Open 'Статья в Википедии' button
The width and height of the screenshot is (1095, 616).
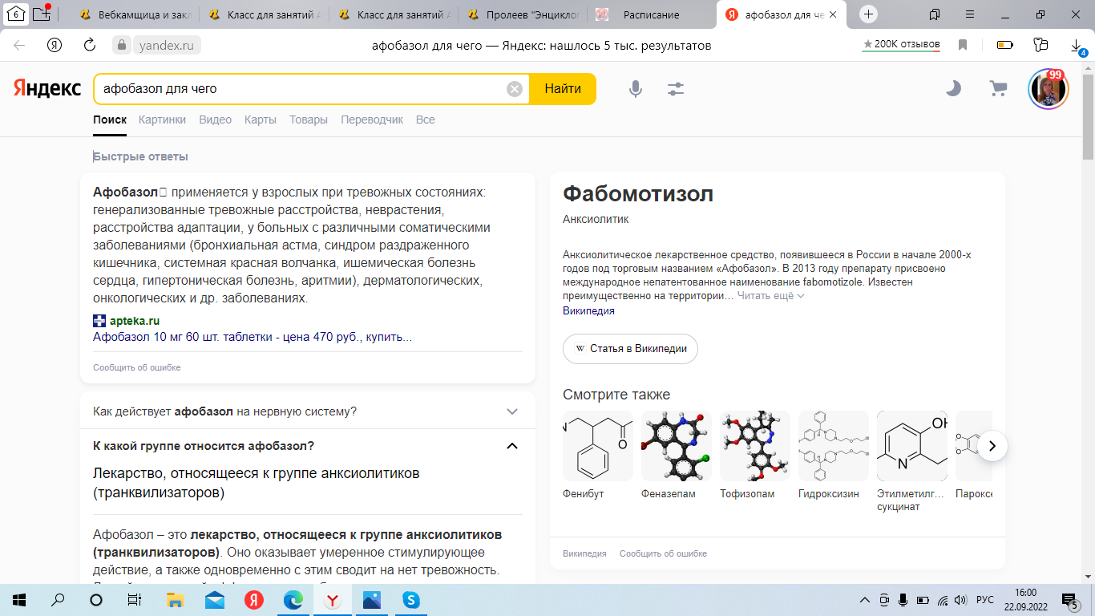pyautogui.click(x=630, y=349)
